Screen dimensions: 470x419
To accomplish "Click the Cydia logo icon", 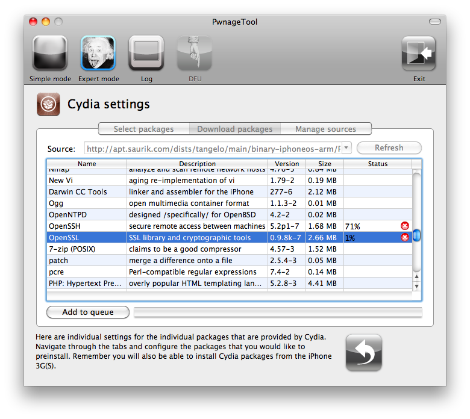I will [48, 104].
